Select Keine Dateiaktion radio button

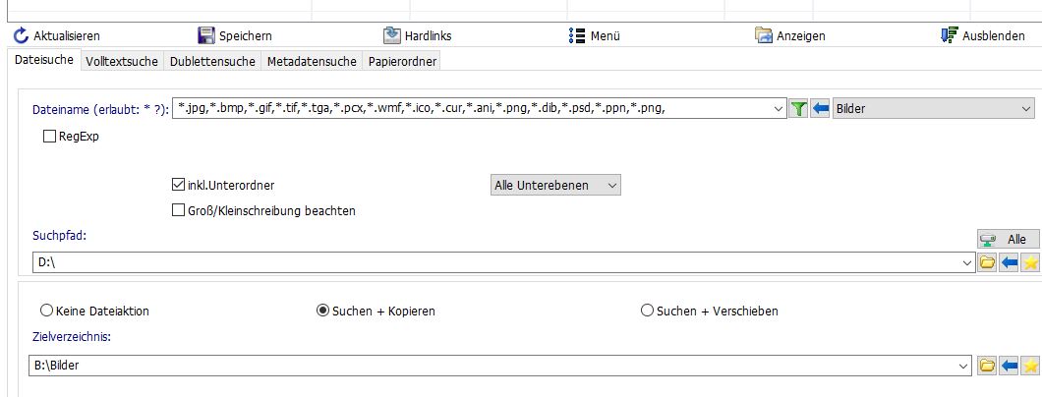46,311
